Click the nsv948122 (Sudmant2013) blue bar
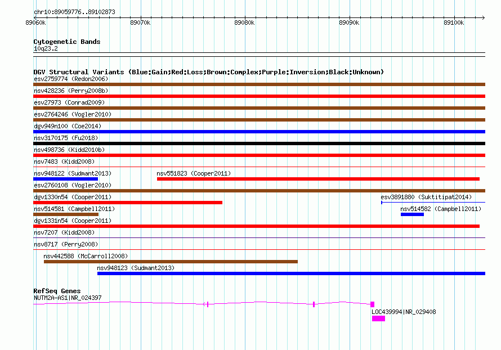The height and width of the screenshot is (350, 501). pyautogui.click(x=65, y=179)
